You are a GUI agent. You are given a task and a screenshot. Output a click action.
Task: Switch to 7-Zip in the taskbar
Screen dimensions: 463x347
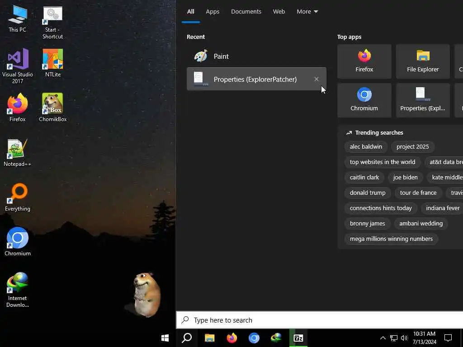(298, 338)
